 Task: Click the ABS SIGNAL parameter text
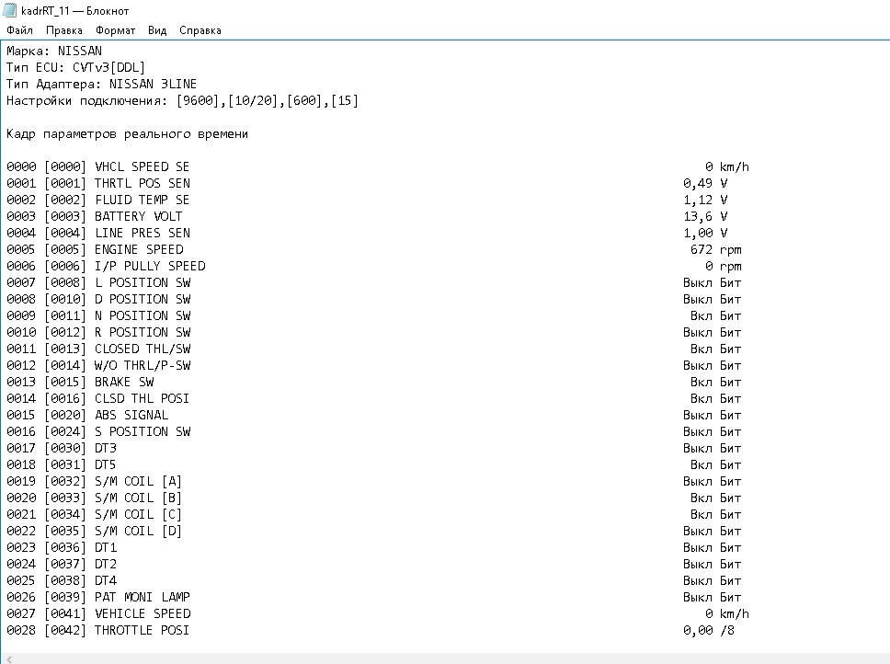pyautogui.click(x=131, y=416)
